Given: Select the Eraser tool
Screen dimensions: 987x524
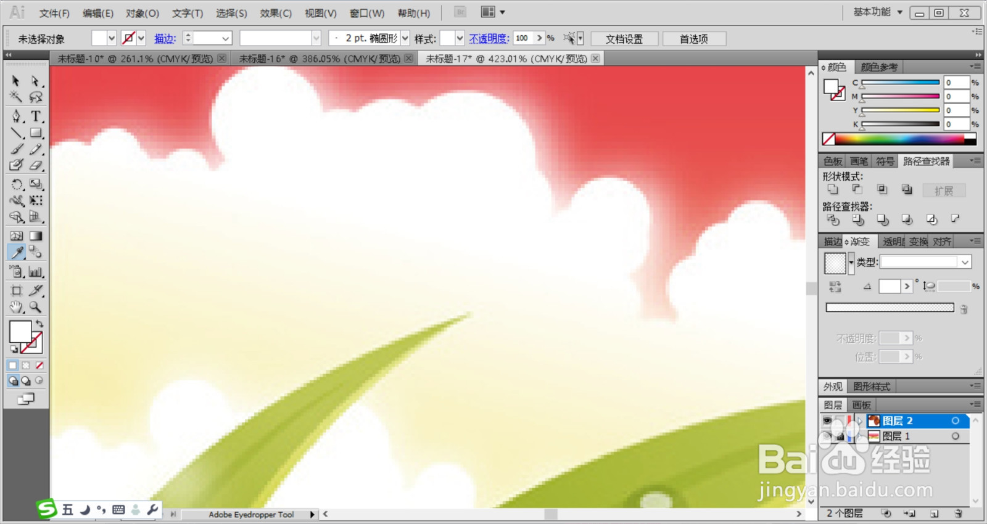Looking at the screenshot, I should [x=36, y=165].
